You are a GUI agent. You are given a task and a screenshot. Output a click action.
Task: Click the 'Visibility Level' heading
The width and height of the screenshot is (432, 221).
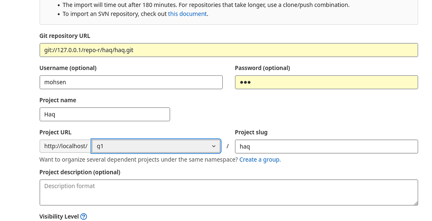pos(59,217)
